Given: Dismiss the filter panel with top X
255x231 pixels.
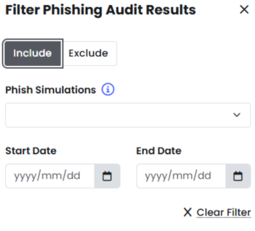Looking at the screenshot, I should point(244,9).
